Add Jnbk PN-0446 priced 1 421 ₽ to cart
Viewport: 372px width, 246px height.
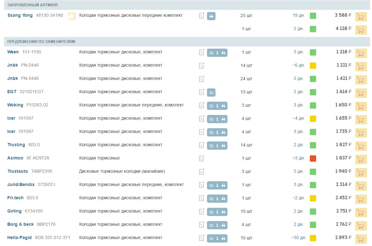pyautogui.click(x=361, y=80)
